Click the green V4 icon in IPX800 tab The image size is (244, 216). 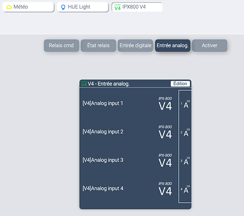click(x=118, y=7)
